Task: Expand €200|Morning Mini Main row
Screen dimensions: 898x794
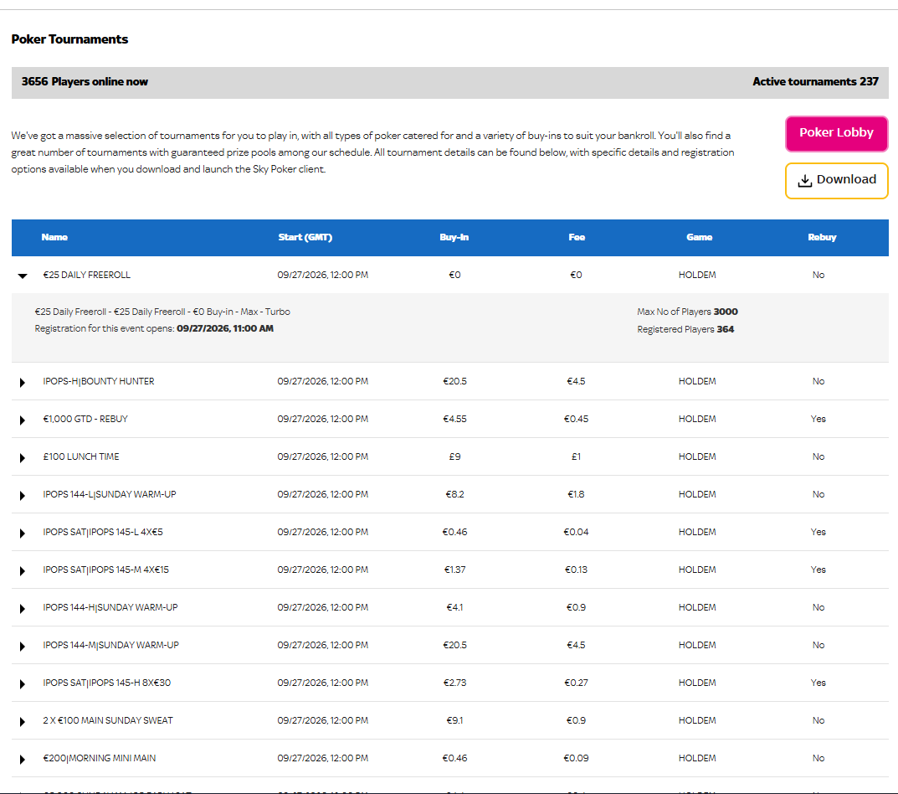Action: 23,760
